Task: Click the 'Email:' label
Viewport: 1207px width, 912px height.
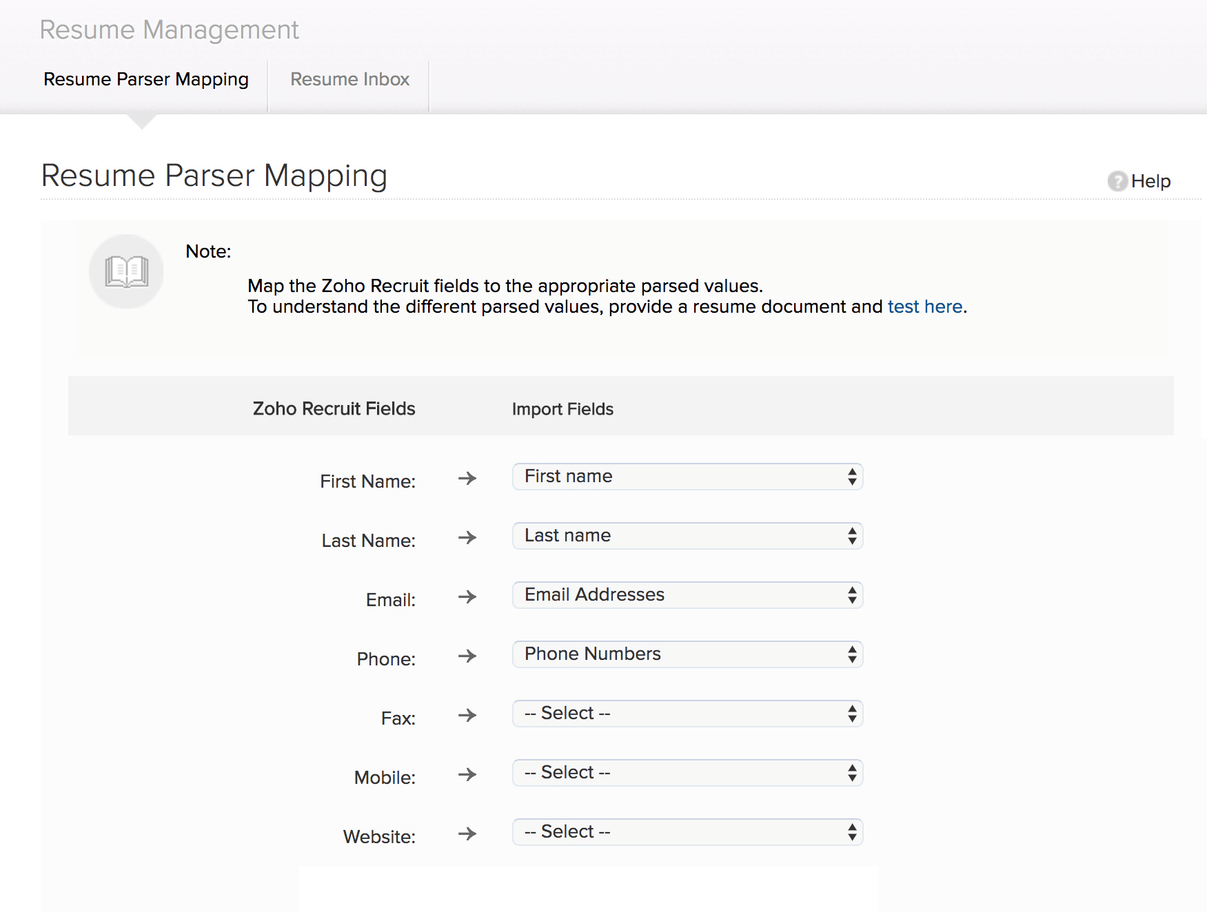Action: (x=391, y=600)
